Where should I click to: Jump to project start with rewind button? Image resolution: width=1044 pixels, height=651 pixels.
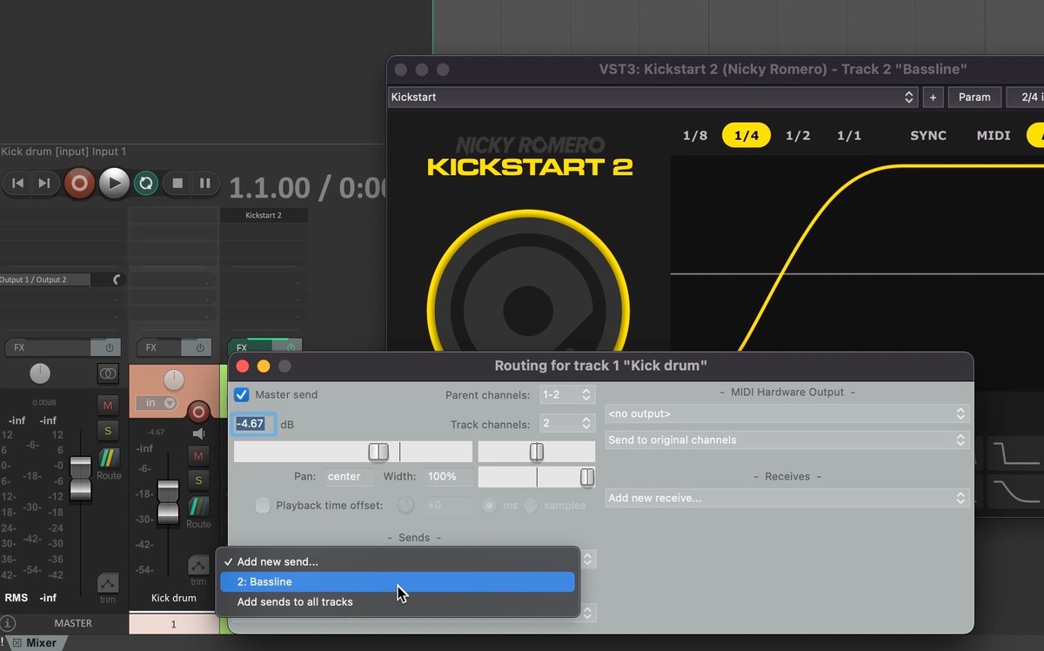[x=17, y=184]
